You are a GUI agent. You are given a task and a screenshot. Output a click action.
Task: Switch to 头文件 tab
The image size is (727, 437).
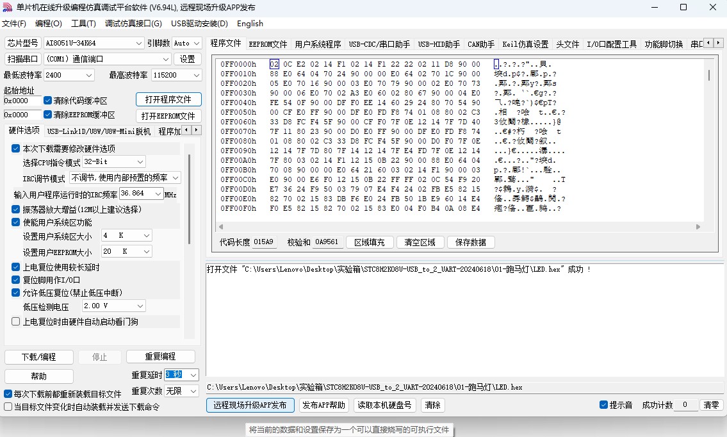pos(568,44)
